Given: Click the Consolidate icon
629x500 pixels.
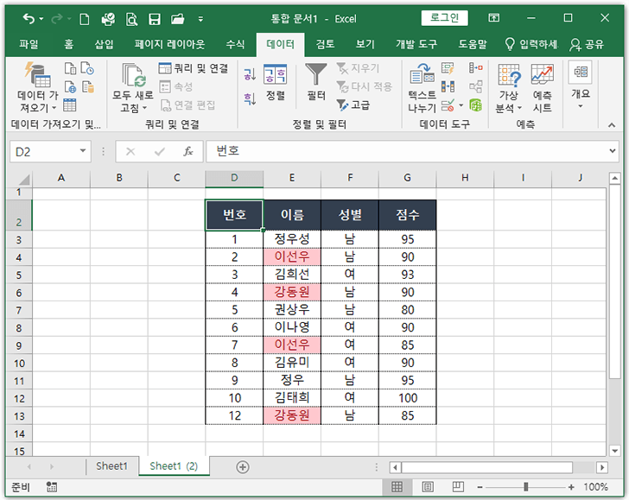Looking at the screenshot, I should (476, 68).
